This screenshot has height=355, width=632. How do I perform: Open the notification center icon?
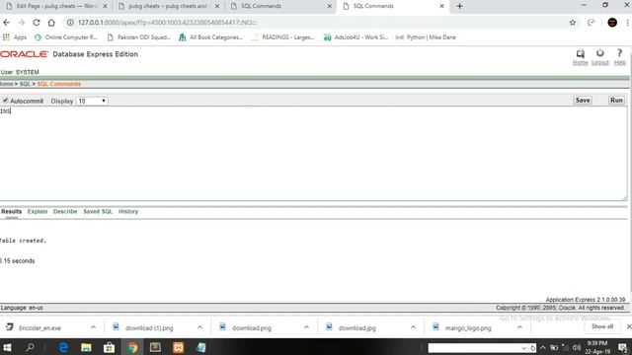623,347
